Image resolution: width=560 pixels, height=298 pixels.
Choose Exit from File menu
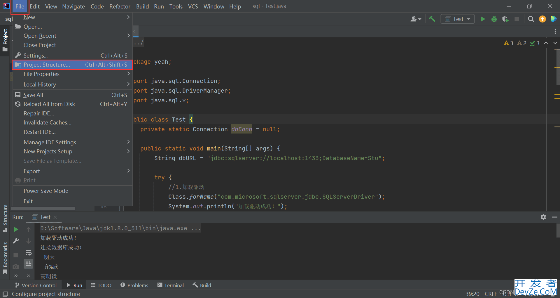72,201
